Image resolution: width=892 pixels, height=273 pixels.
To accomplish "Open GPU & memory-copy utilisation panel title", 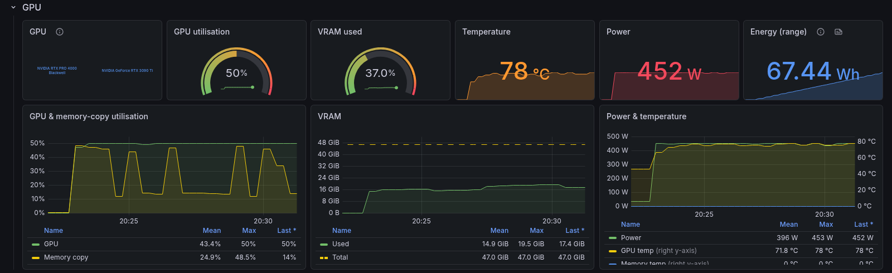I will (89, 116).
